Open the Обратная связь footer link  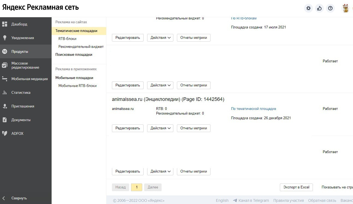[322, 200]
